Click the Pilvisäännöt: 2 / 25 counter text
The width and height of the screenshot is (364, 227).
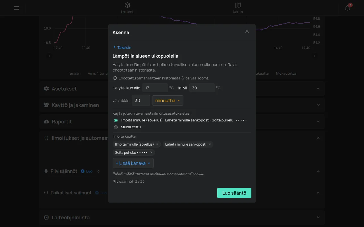129,181
